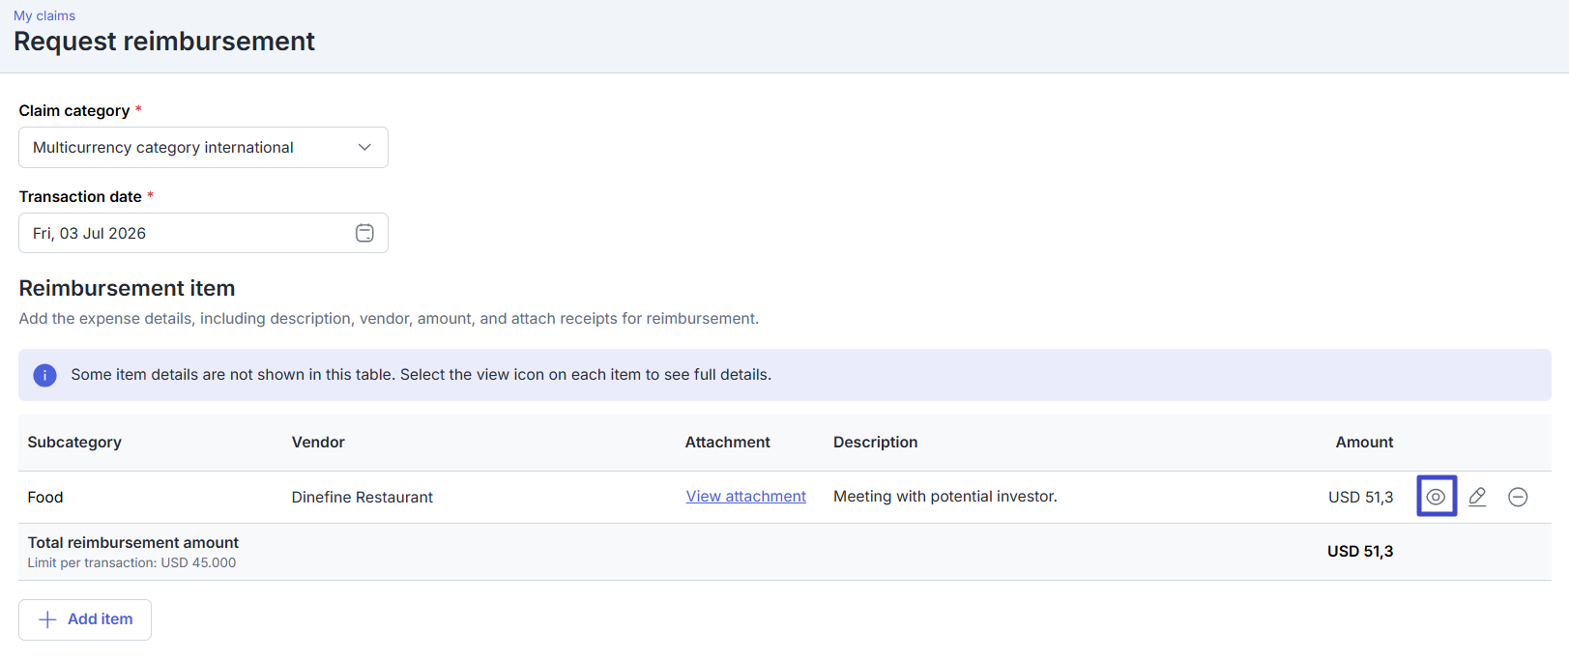Open the Multicurrency category international dropdown
The image size is (1569, 660).
tap(203, 147)
